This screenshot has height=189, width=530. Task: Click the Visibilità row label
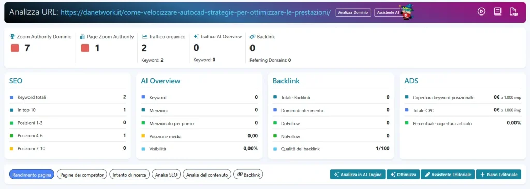[x=157, y=149]
